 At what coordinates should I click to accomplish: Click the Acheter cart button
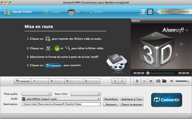coord(166,12)
